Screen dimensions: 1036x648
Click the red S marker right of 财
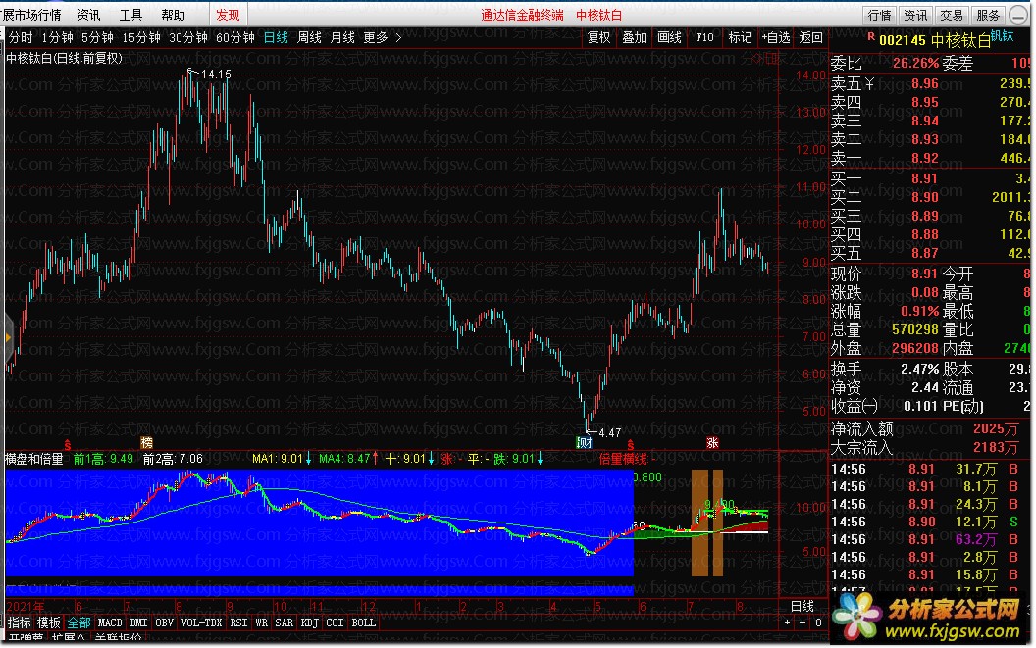coord(630,445)
